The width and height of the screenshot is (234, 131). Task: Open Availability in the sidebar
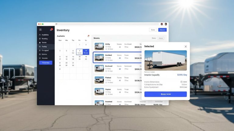(45, 35)
